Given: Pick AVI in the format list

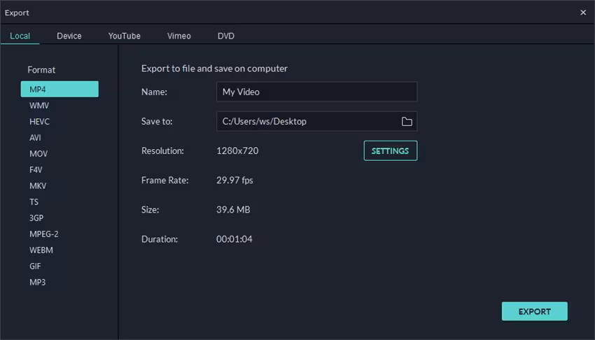Looking at the screenshot, I should coord(36,138).
